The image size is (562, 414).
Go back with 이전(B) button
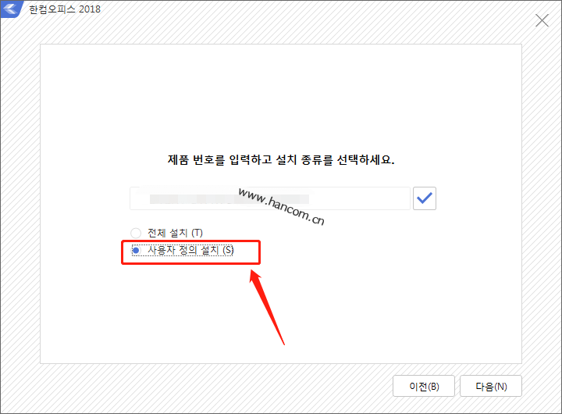[424, 386]
